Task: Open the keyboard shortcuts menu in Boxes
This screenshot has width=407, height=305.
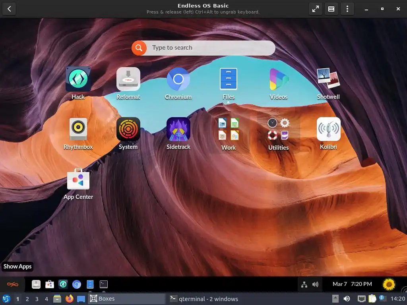Action: coord(331,9)
